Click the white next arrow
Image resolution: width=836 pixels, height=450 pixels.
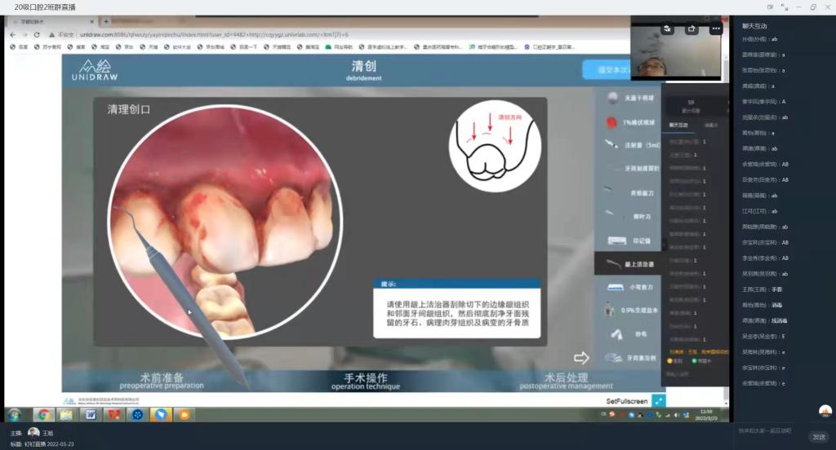pos(581,357)
